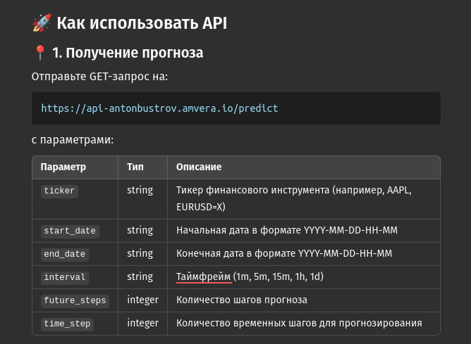Click the rocket emoji in the heading
The width and height of the screenshot is (471, 344).
[42, 23]
